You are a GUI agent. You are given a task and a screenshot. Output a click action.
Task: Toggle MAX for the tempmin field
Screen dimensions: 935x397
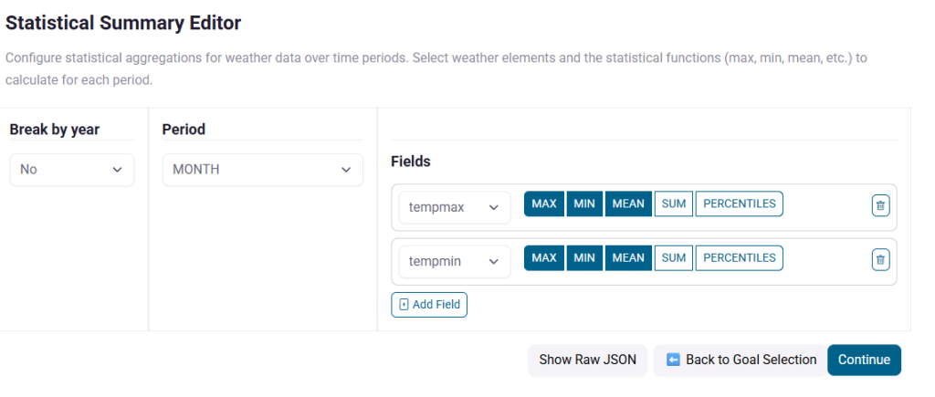[x=544, y=258]
